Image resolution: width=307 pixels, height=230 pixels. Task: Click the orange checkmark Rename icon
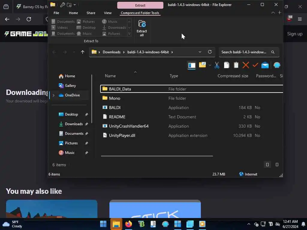coord(255,65)
